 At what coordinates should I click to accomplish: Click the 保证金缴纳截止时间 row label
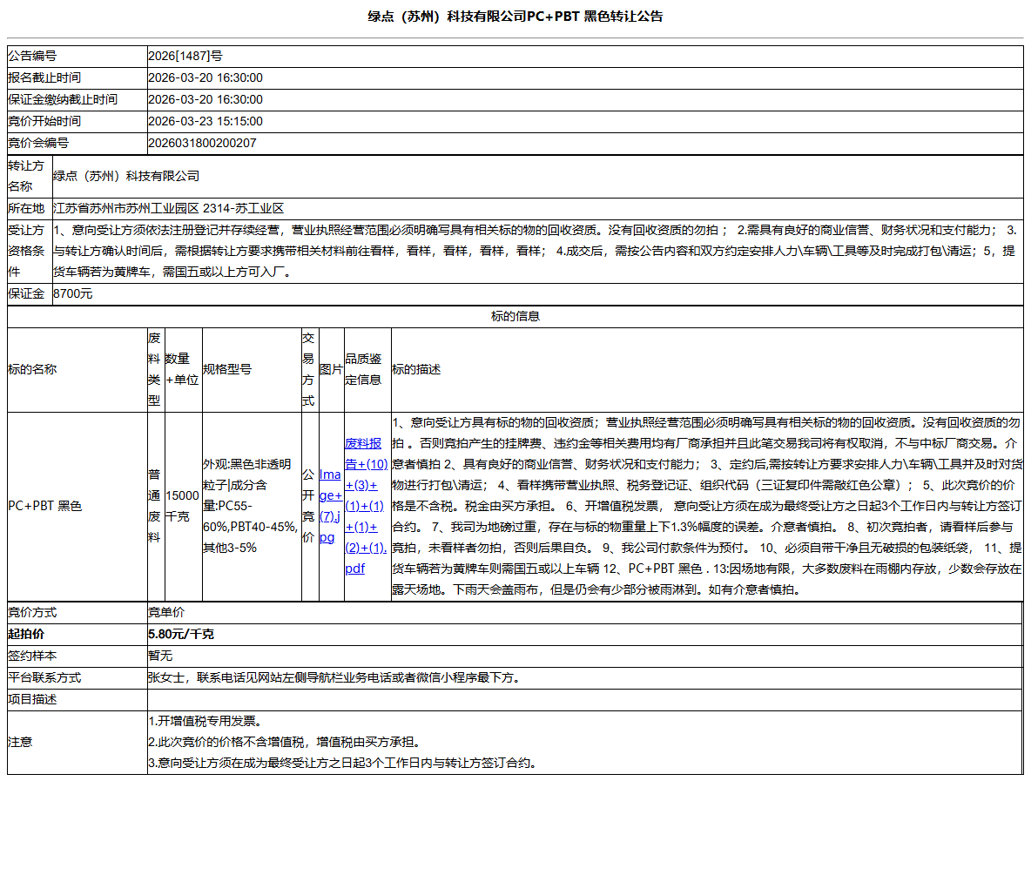click(x=63, y=99)
